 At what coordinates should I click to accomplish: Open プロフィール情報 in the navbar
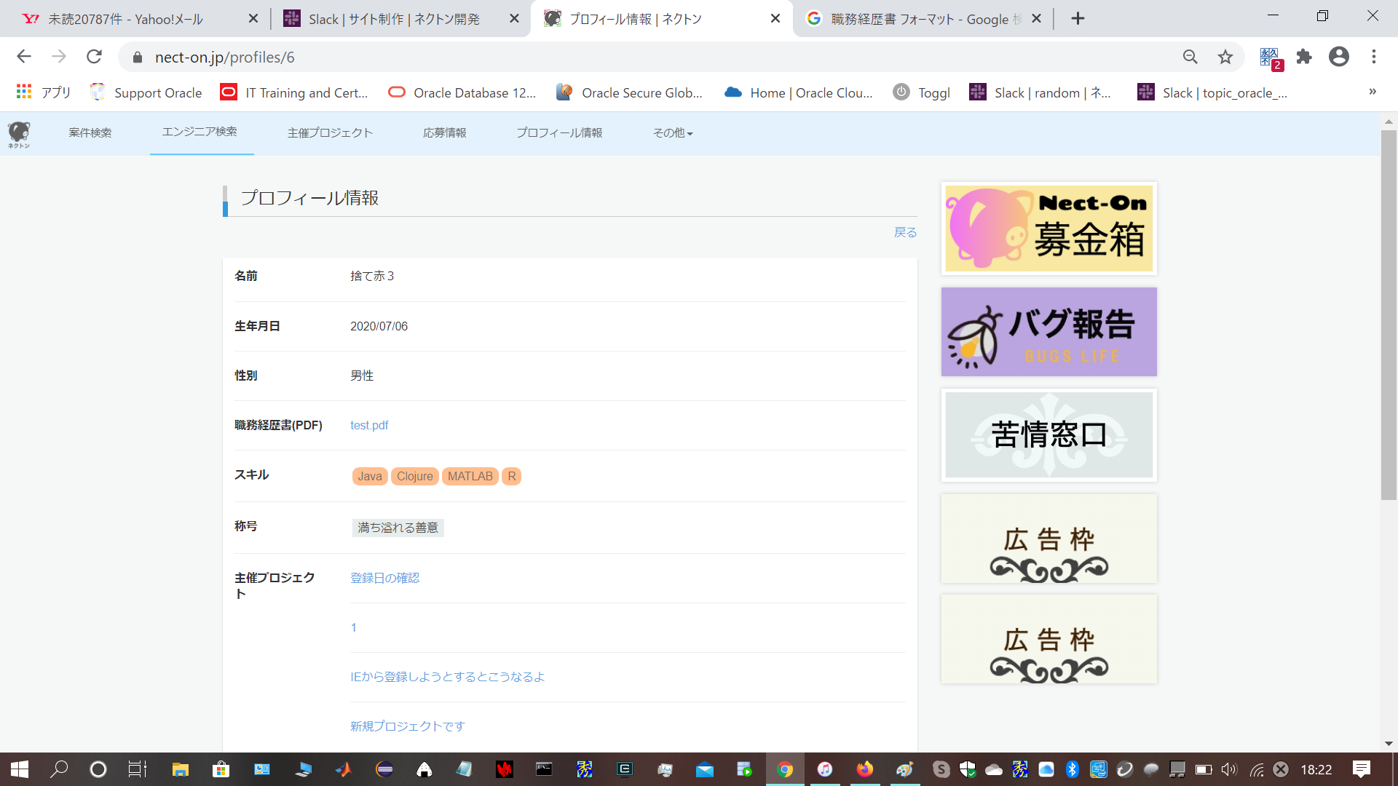pyautogui.click(x=559, y=133)
